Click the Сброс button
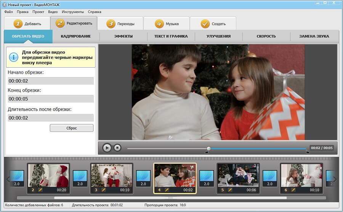The width and height of the screenshot is (343, 212). coord(72,128)
